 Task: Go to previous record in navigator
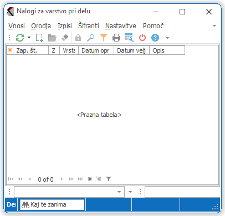[30, 179]
